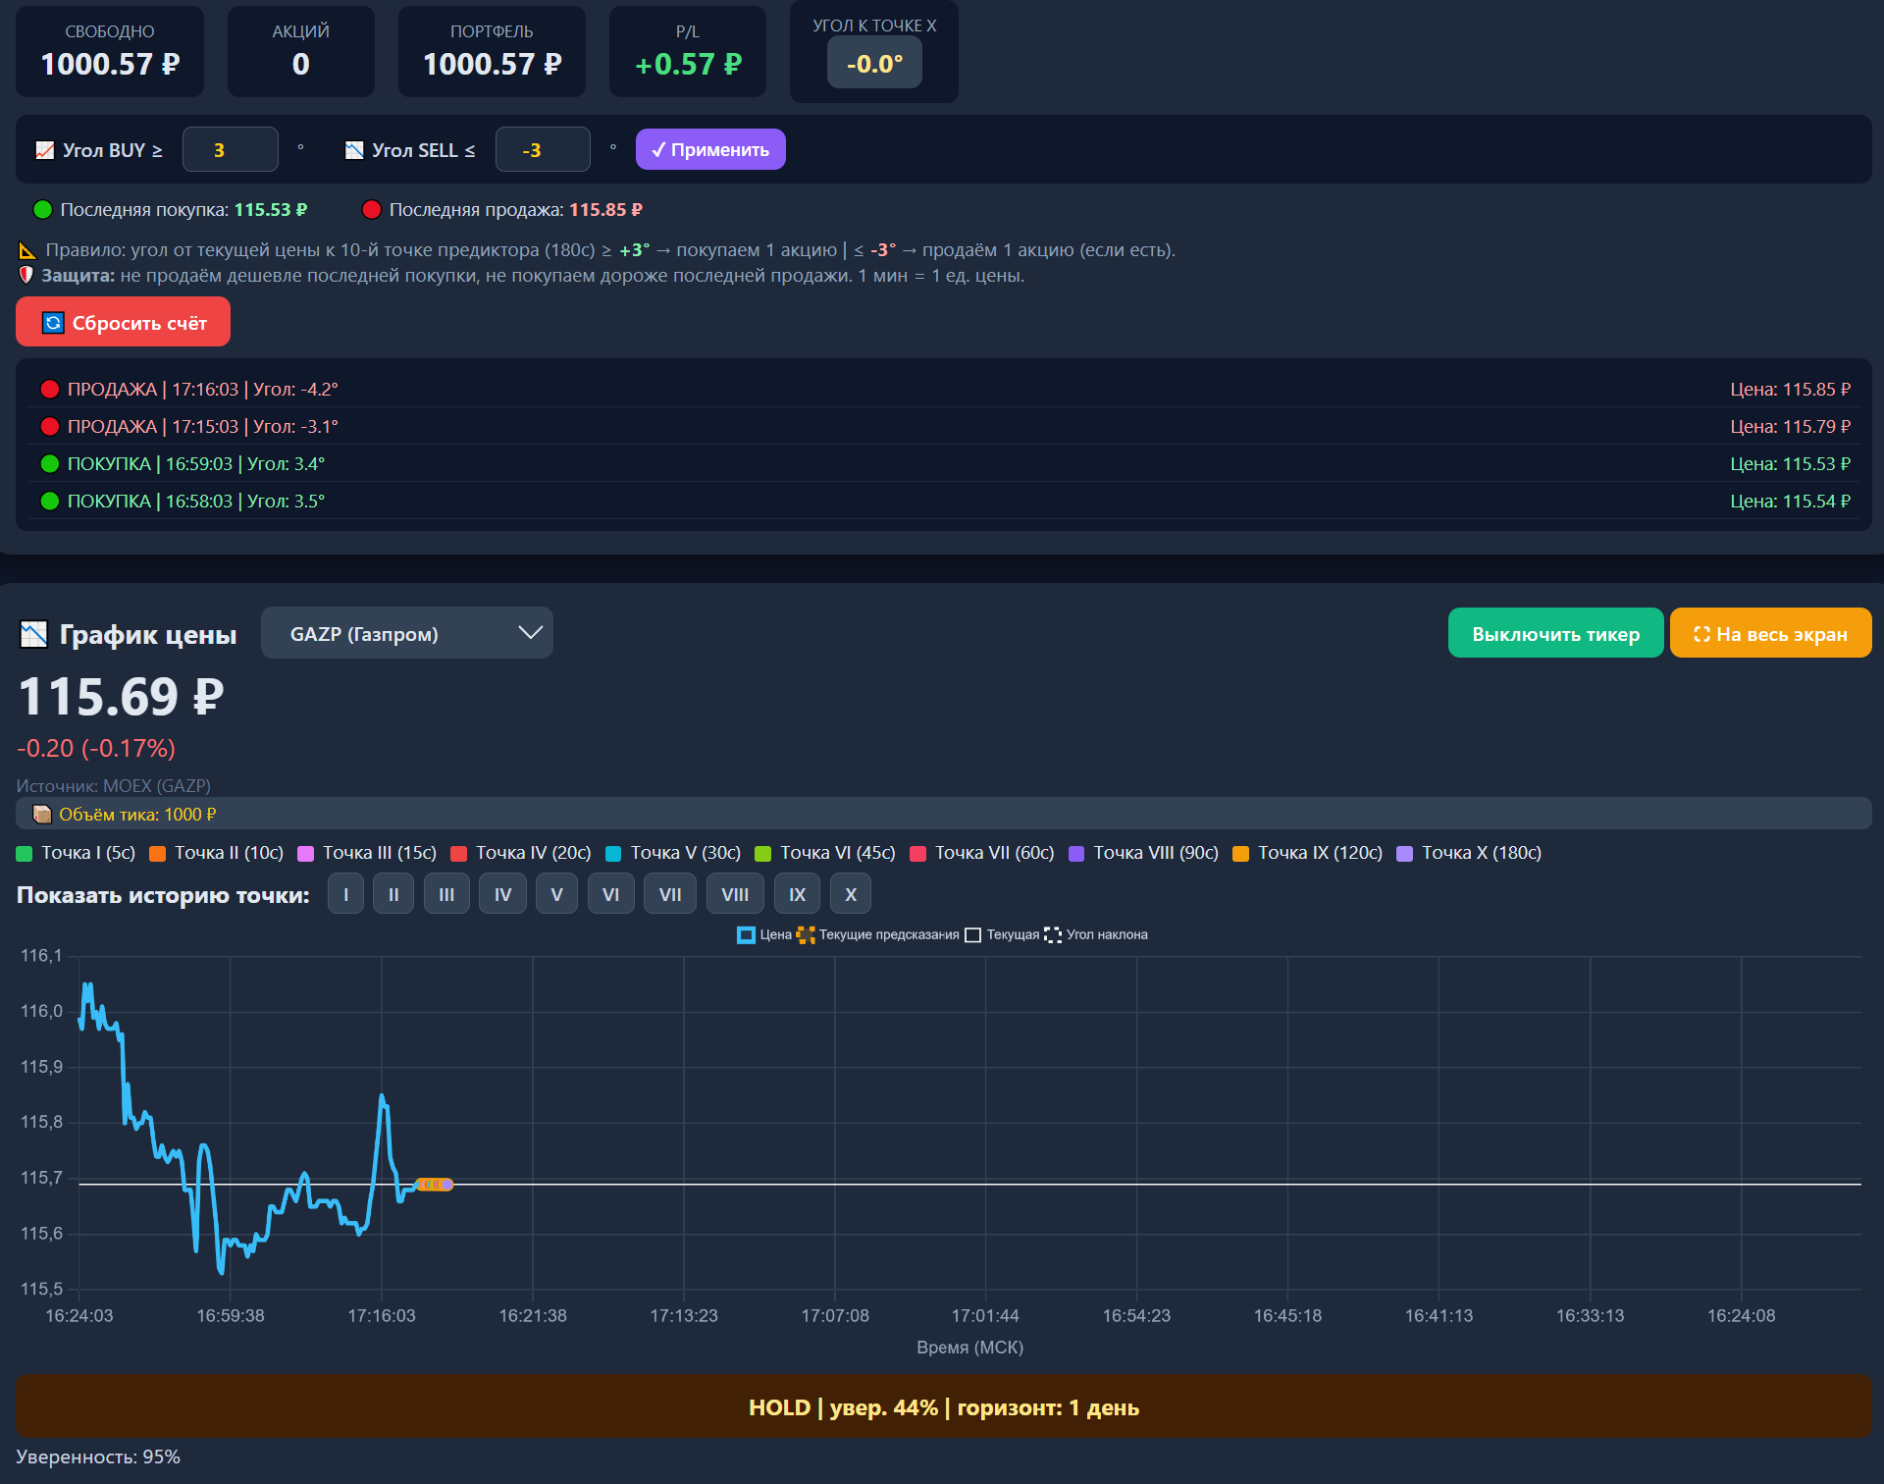Open the GAZP (Газпром) ticker dropdown
The width and height of the screenshot is (1884, 1484).
[x=407, y=633]
